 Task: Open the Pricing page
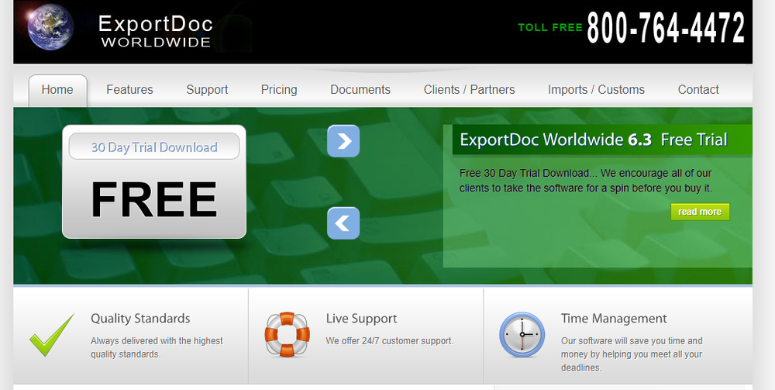[279, 90]
